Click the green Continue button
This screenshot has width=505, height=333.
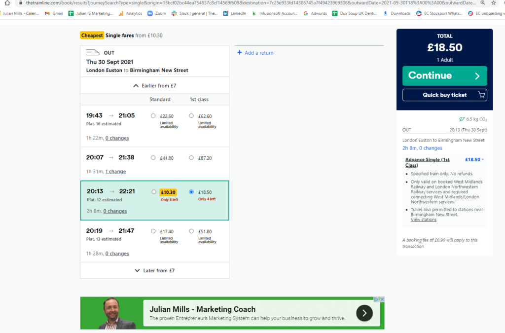tap(444, 75)
